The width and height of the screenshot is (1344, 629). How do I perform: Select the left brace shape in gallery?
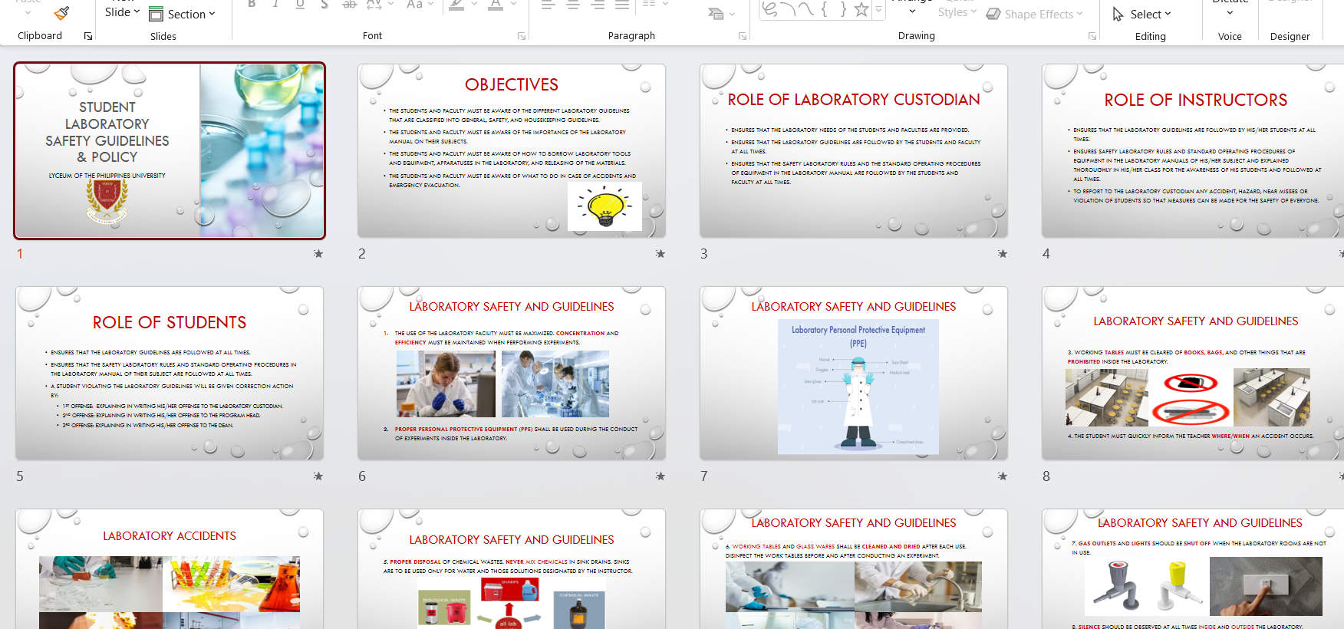pyautogui.click(x=825, y=9)
